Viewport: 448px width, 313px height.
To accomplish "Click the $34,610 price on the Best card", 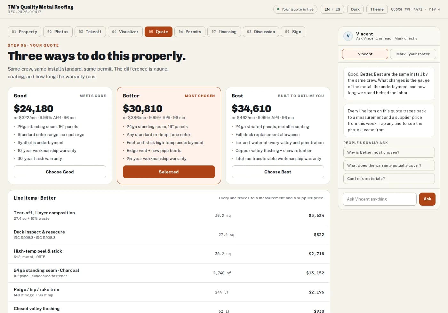I will coord(252,109).
